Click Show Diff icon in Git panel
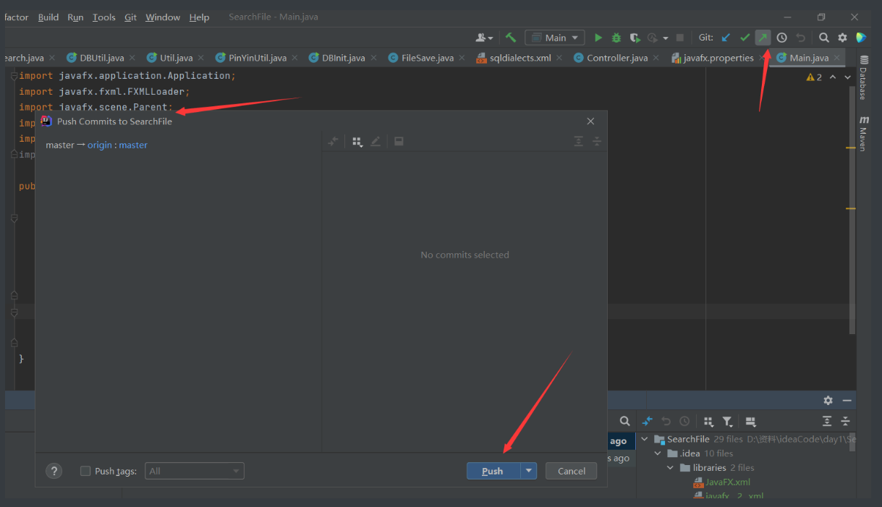The width and height of the screenshot is (882, 507). [x=648, y=421]
